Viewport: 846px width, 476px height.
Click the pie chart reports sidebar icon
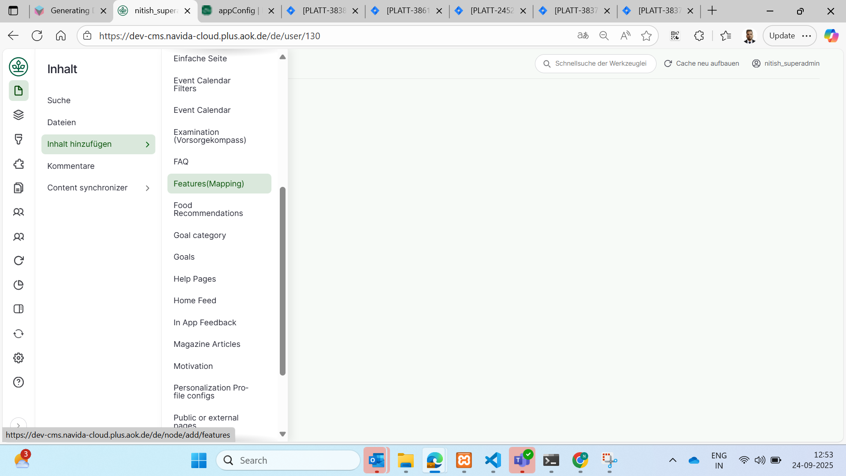(x=19, y=285)
